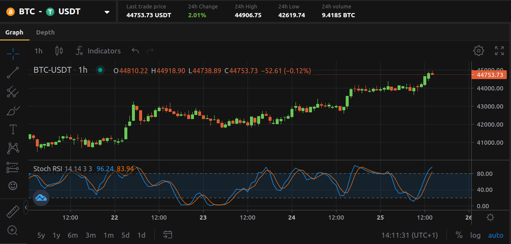This screenshot has height=244, width=511.
Task: Open chart settings gear
Action: click(479, 50)
